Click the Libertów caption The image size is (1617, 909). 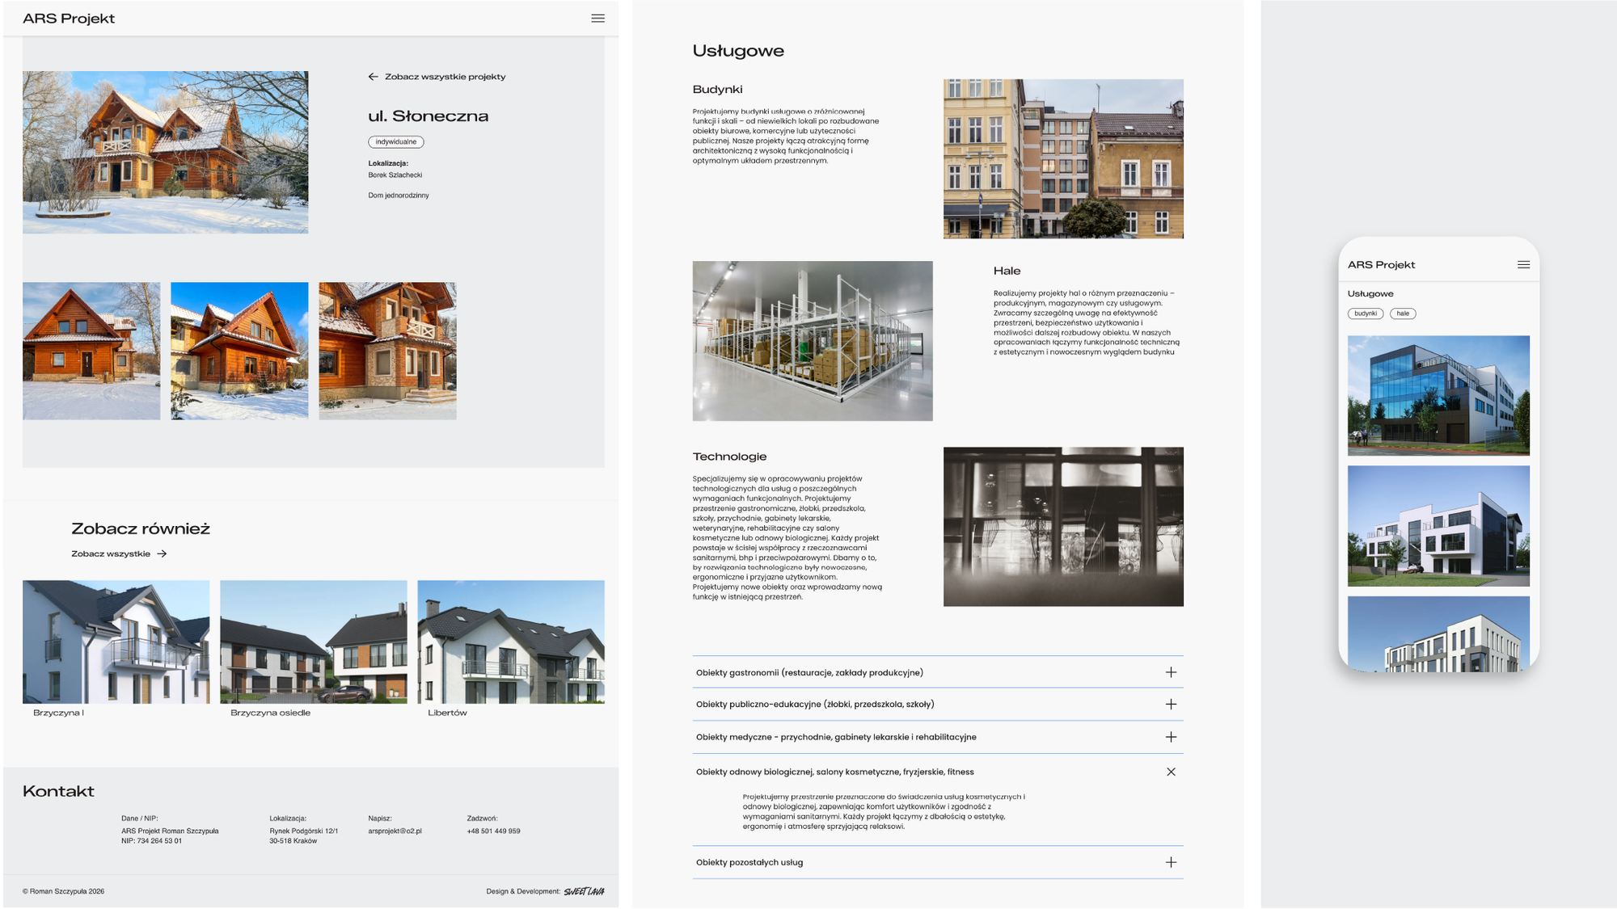(447, 713)
